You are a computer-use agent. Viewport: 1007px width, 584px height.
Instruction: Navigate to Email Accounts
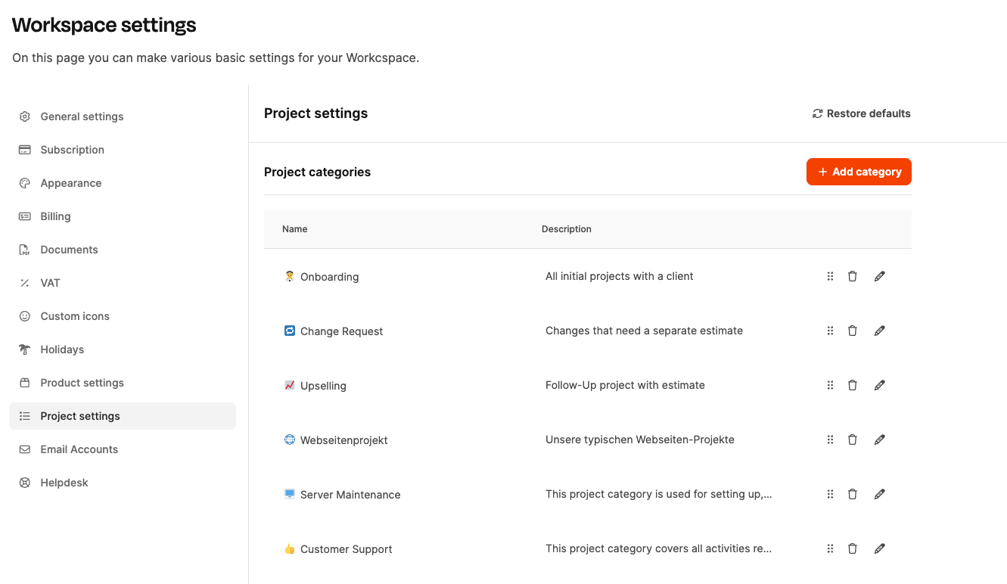point(79,449)
